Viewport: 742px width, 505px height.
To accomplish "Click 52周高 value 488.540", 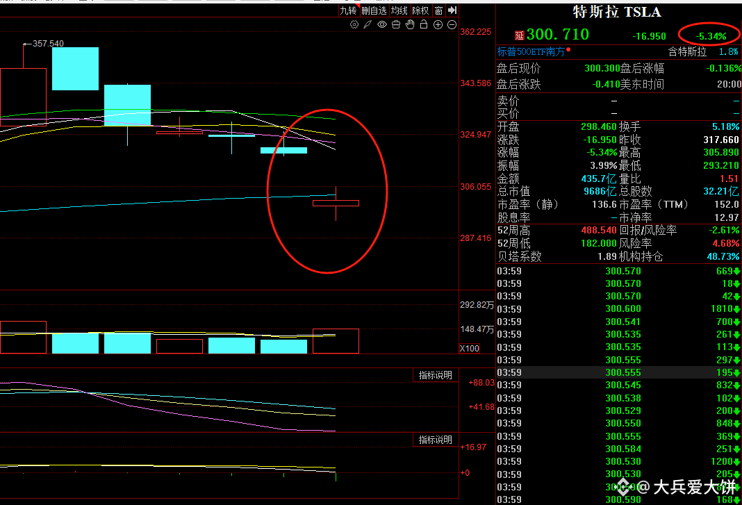I will (599, 231).
